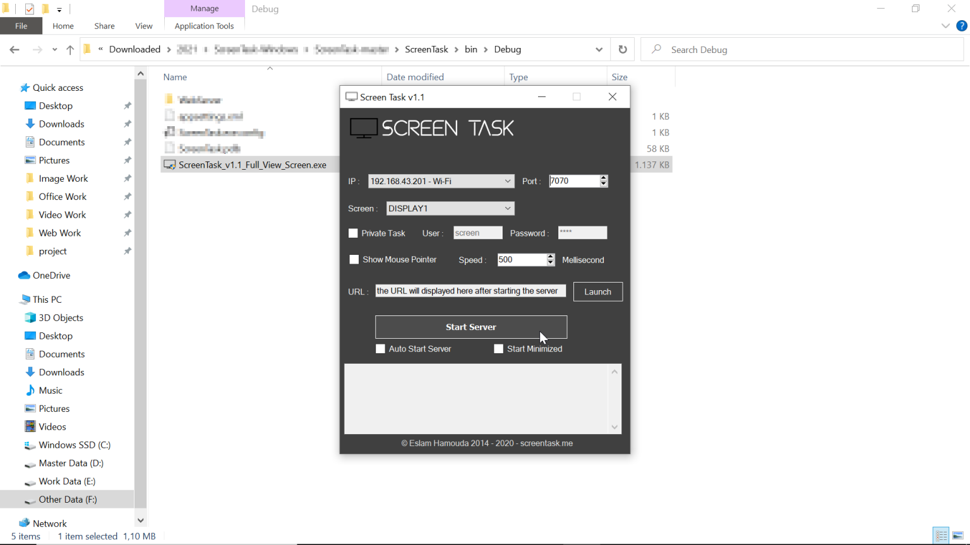
Task: Click the Start Server button
Action: (x=471, y=327)
